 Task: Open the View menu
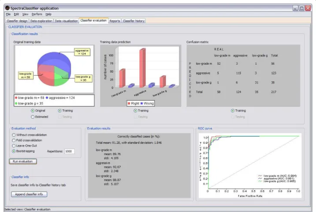click(x=25, y=14)
